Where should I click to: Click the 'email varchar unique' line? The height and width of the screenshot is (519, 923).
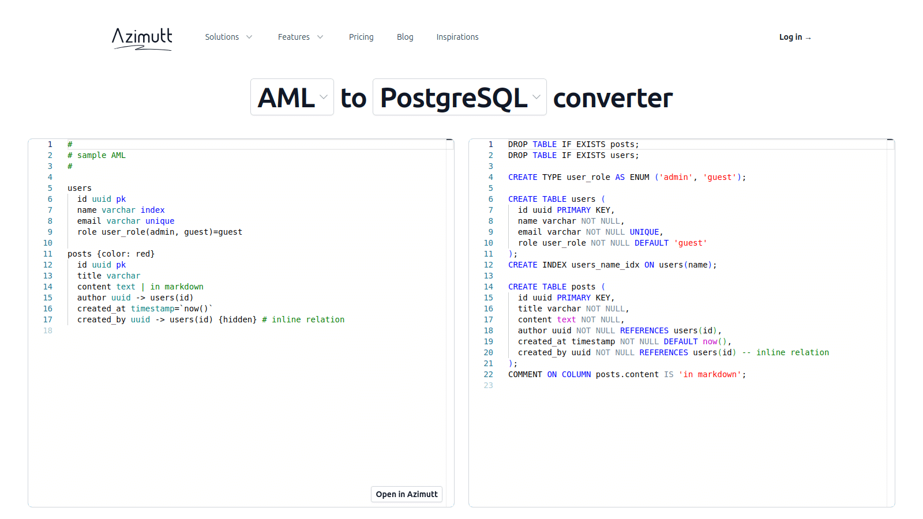[x=126, y=221]
